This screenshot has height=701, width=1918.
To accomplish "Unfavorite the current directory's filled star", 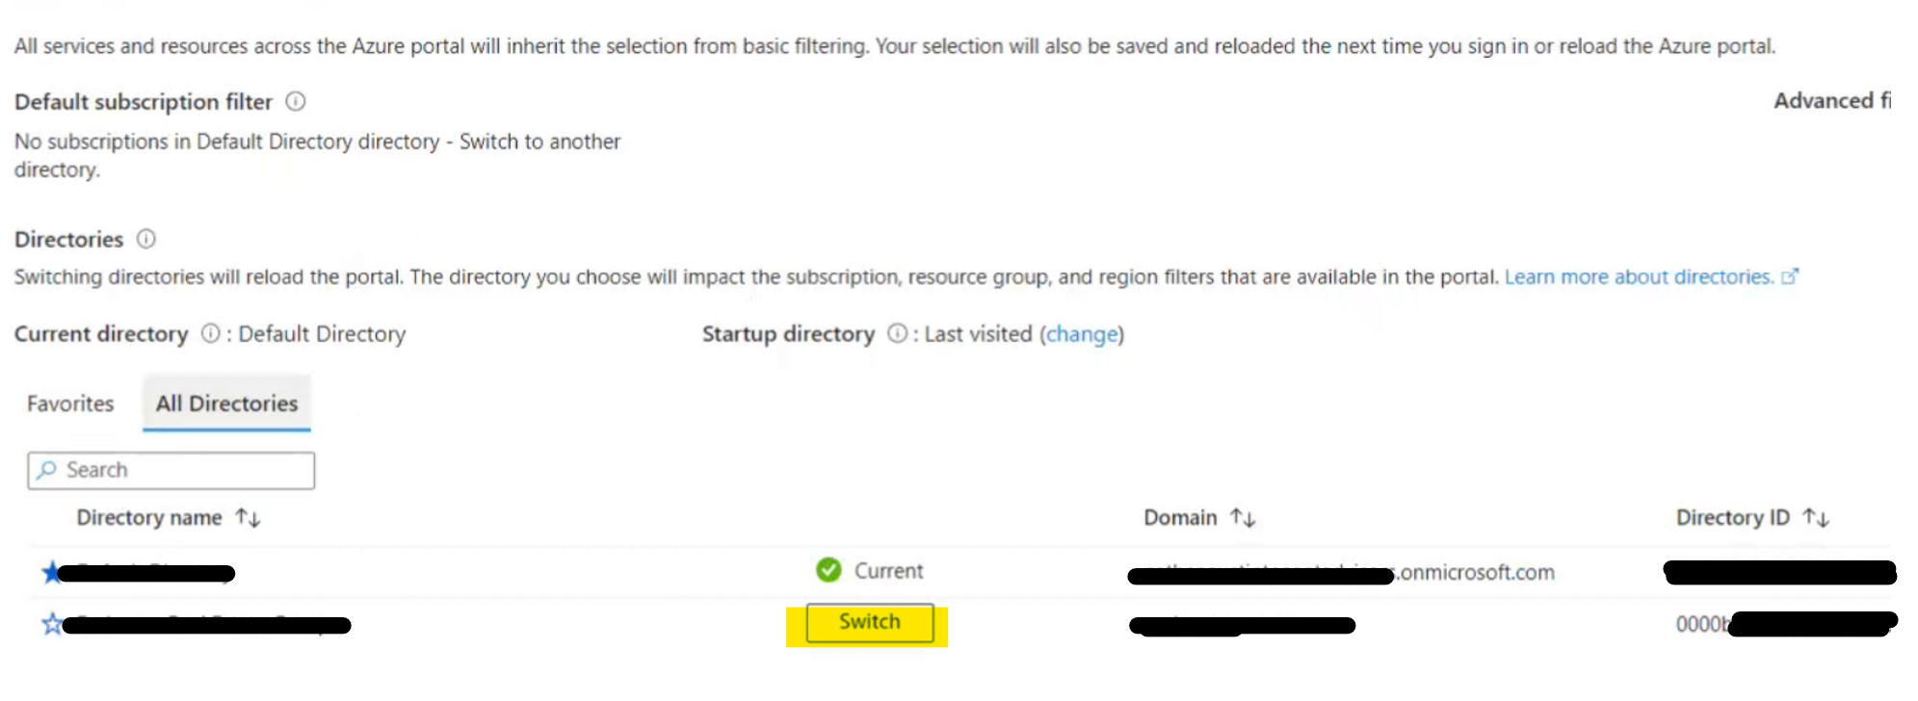I will 51,572.
